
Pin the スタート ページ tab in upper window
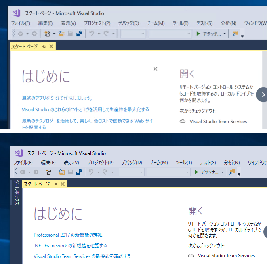44,46
